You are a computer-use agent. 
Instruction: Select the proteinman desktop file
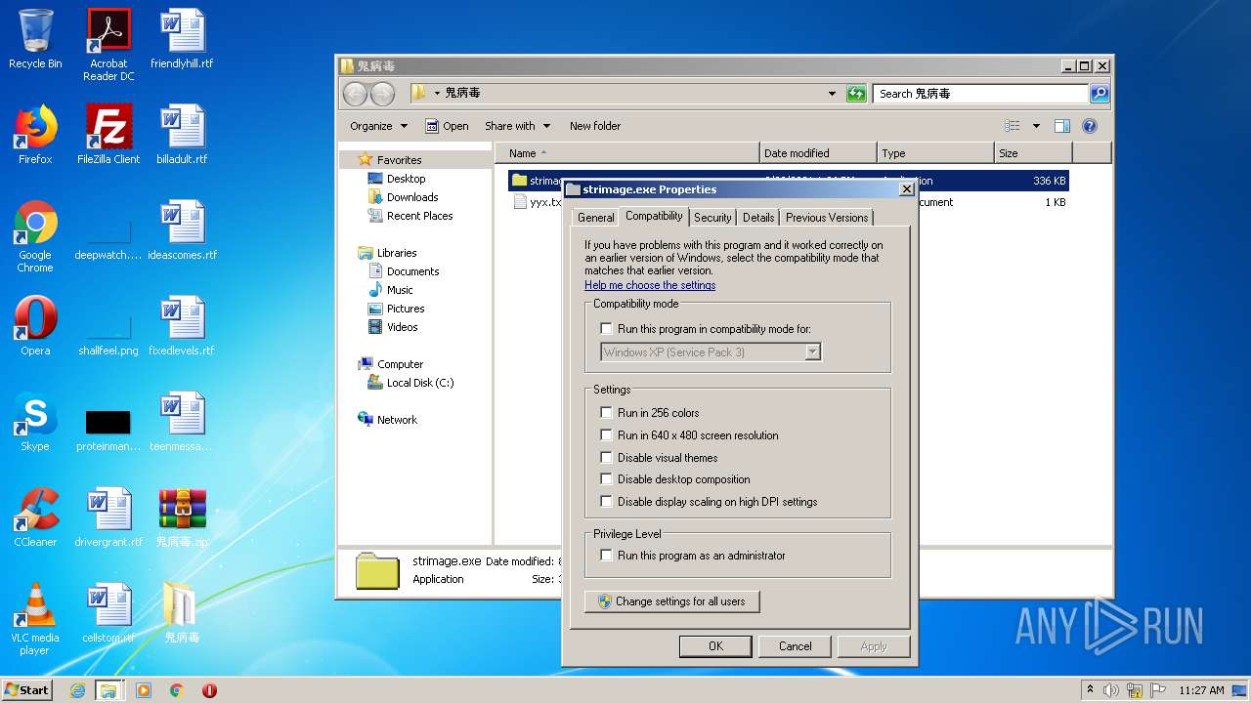(x=108, y=430)
